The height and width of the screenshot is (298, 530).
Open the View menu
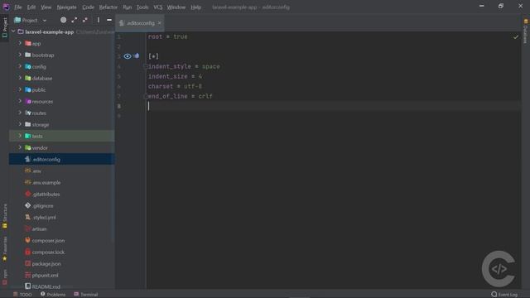point(46,7)
